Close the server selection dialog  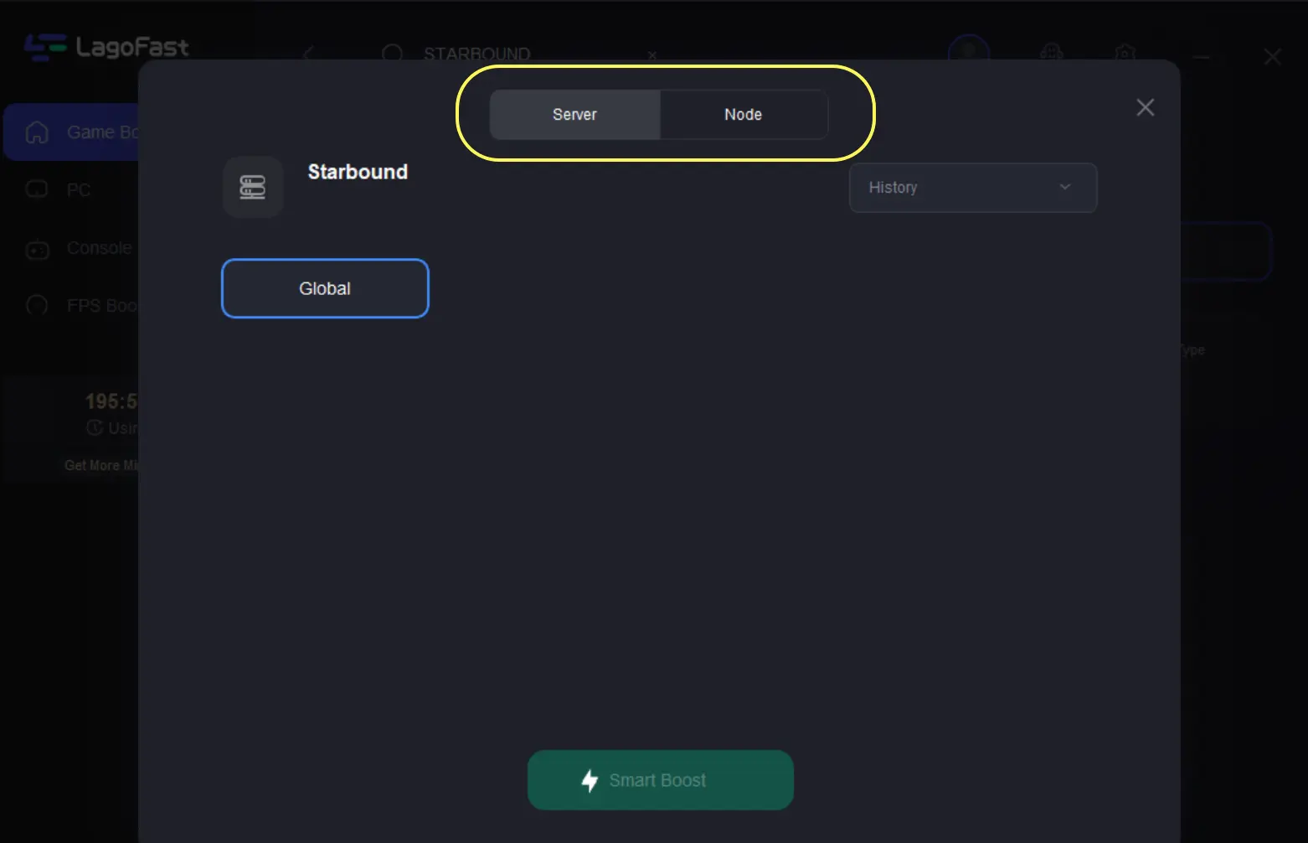(x=1145, y=107)
